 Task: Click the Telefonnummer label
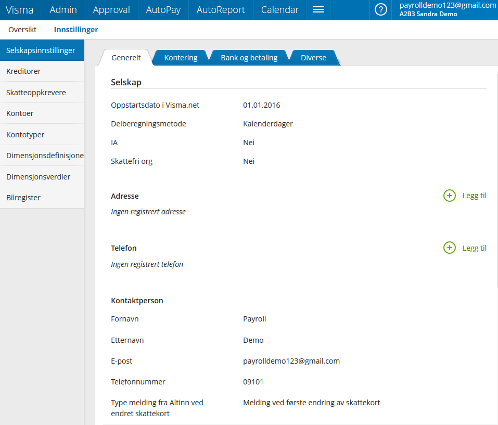coord(138,382)
